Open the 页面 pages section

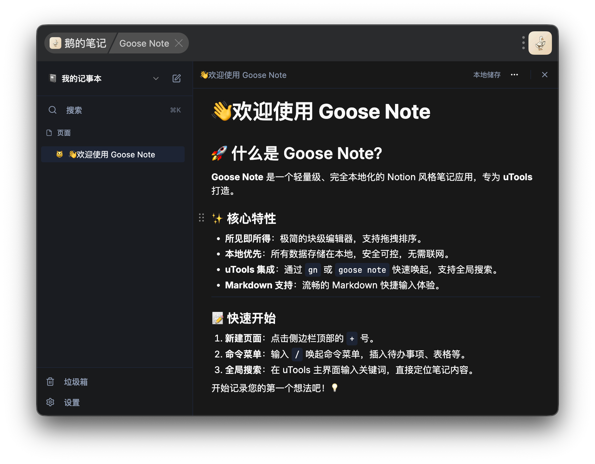tap(64, 133)
